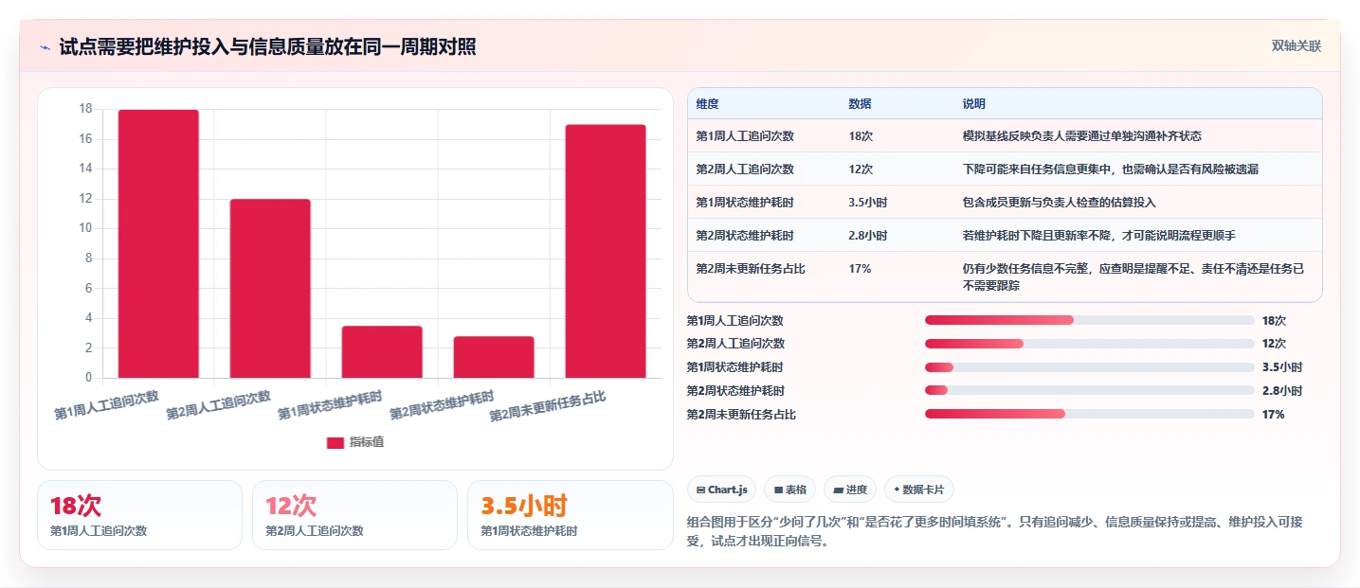Click description 包含成员更新与负责人检查的估算投入

tap(1060, 203)
